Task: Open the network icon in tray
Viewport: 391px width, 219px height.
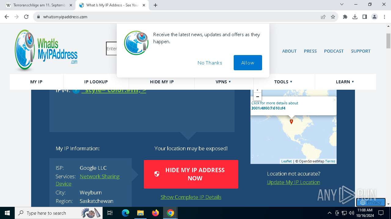Action: [x=344, y=213]
